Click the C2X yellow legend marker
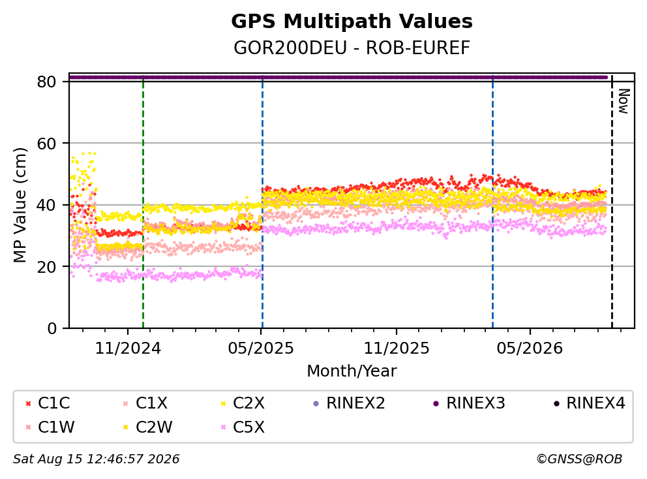Viewport: 647px width, 479px height. [224, 403]
